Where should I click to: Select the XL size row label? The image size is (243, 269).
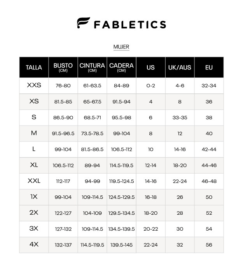click(34, 165)
